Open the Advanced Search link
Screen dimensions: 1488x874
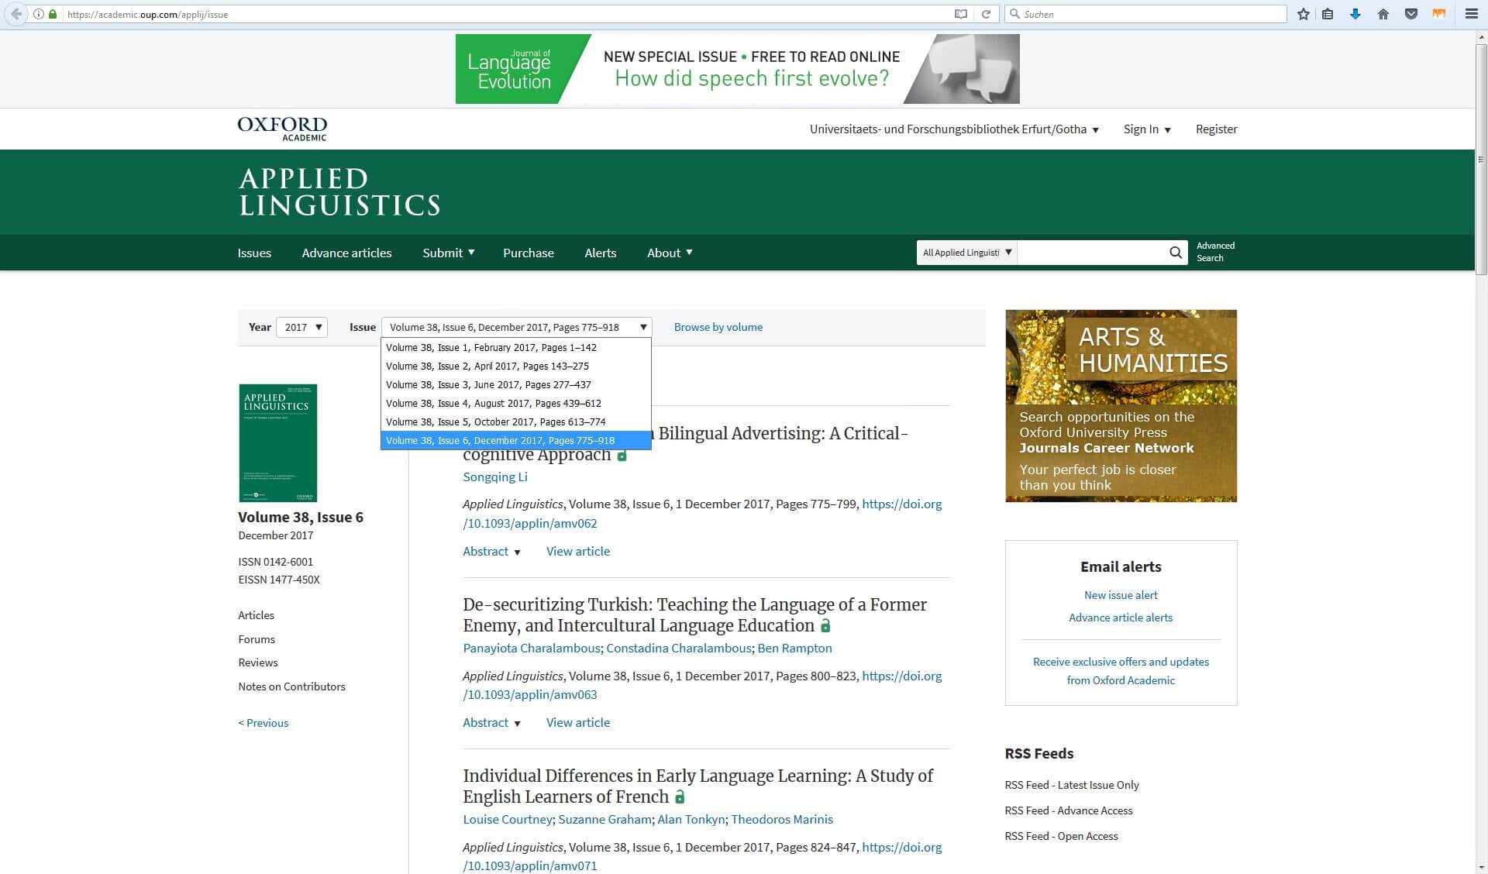point(1215,252)
